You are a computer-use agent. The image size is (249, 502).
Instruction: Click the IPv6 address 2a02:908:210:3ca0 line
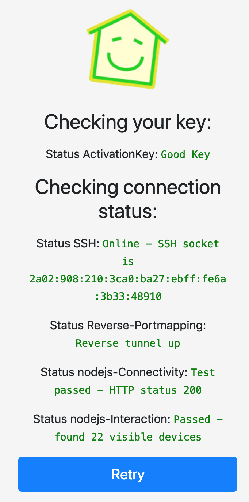128,279
